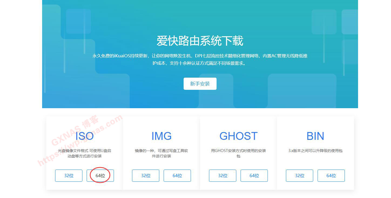Click the GHOST安装方式 description text
The width and height of the screenshot is (391, 198).
pyautogui.click(x=238, y=153)
